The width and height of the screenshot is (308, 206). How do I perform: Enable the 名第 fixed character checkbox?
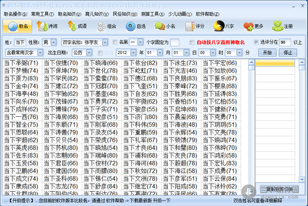point(114,42)
